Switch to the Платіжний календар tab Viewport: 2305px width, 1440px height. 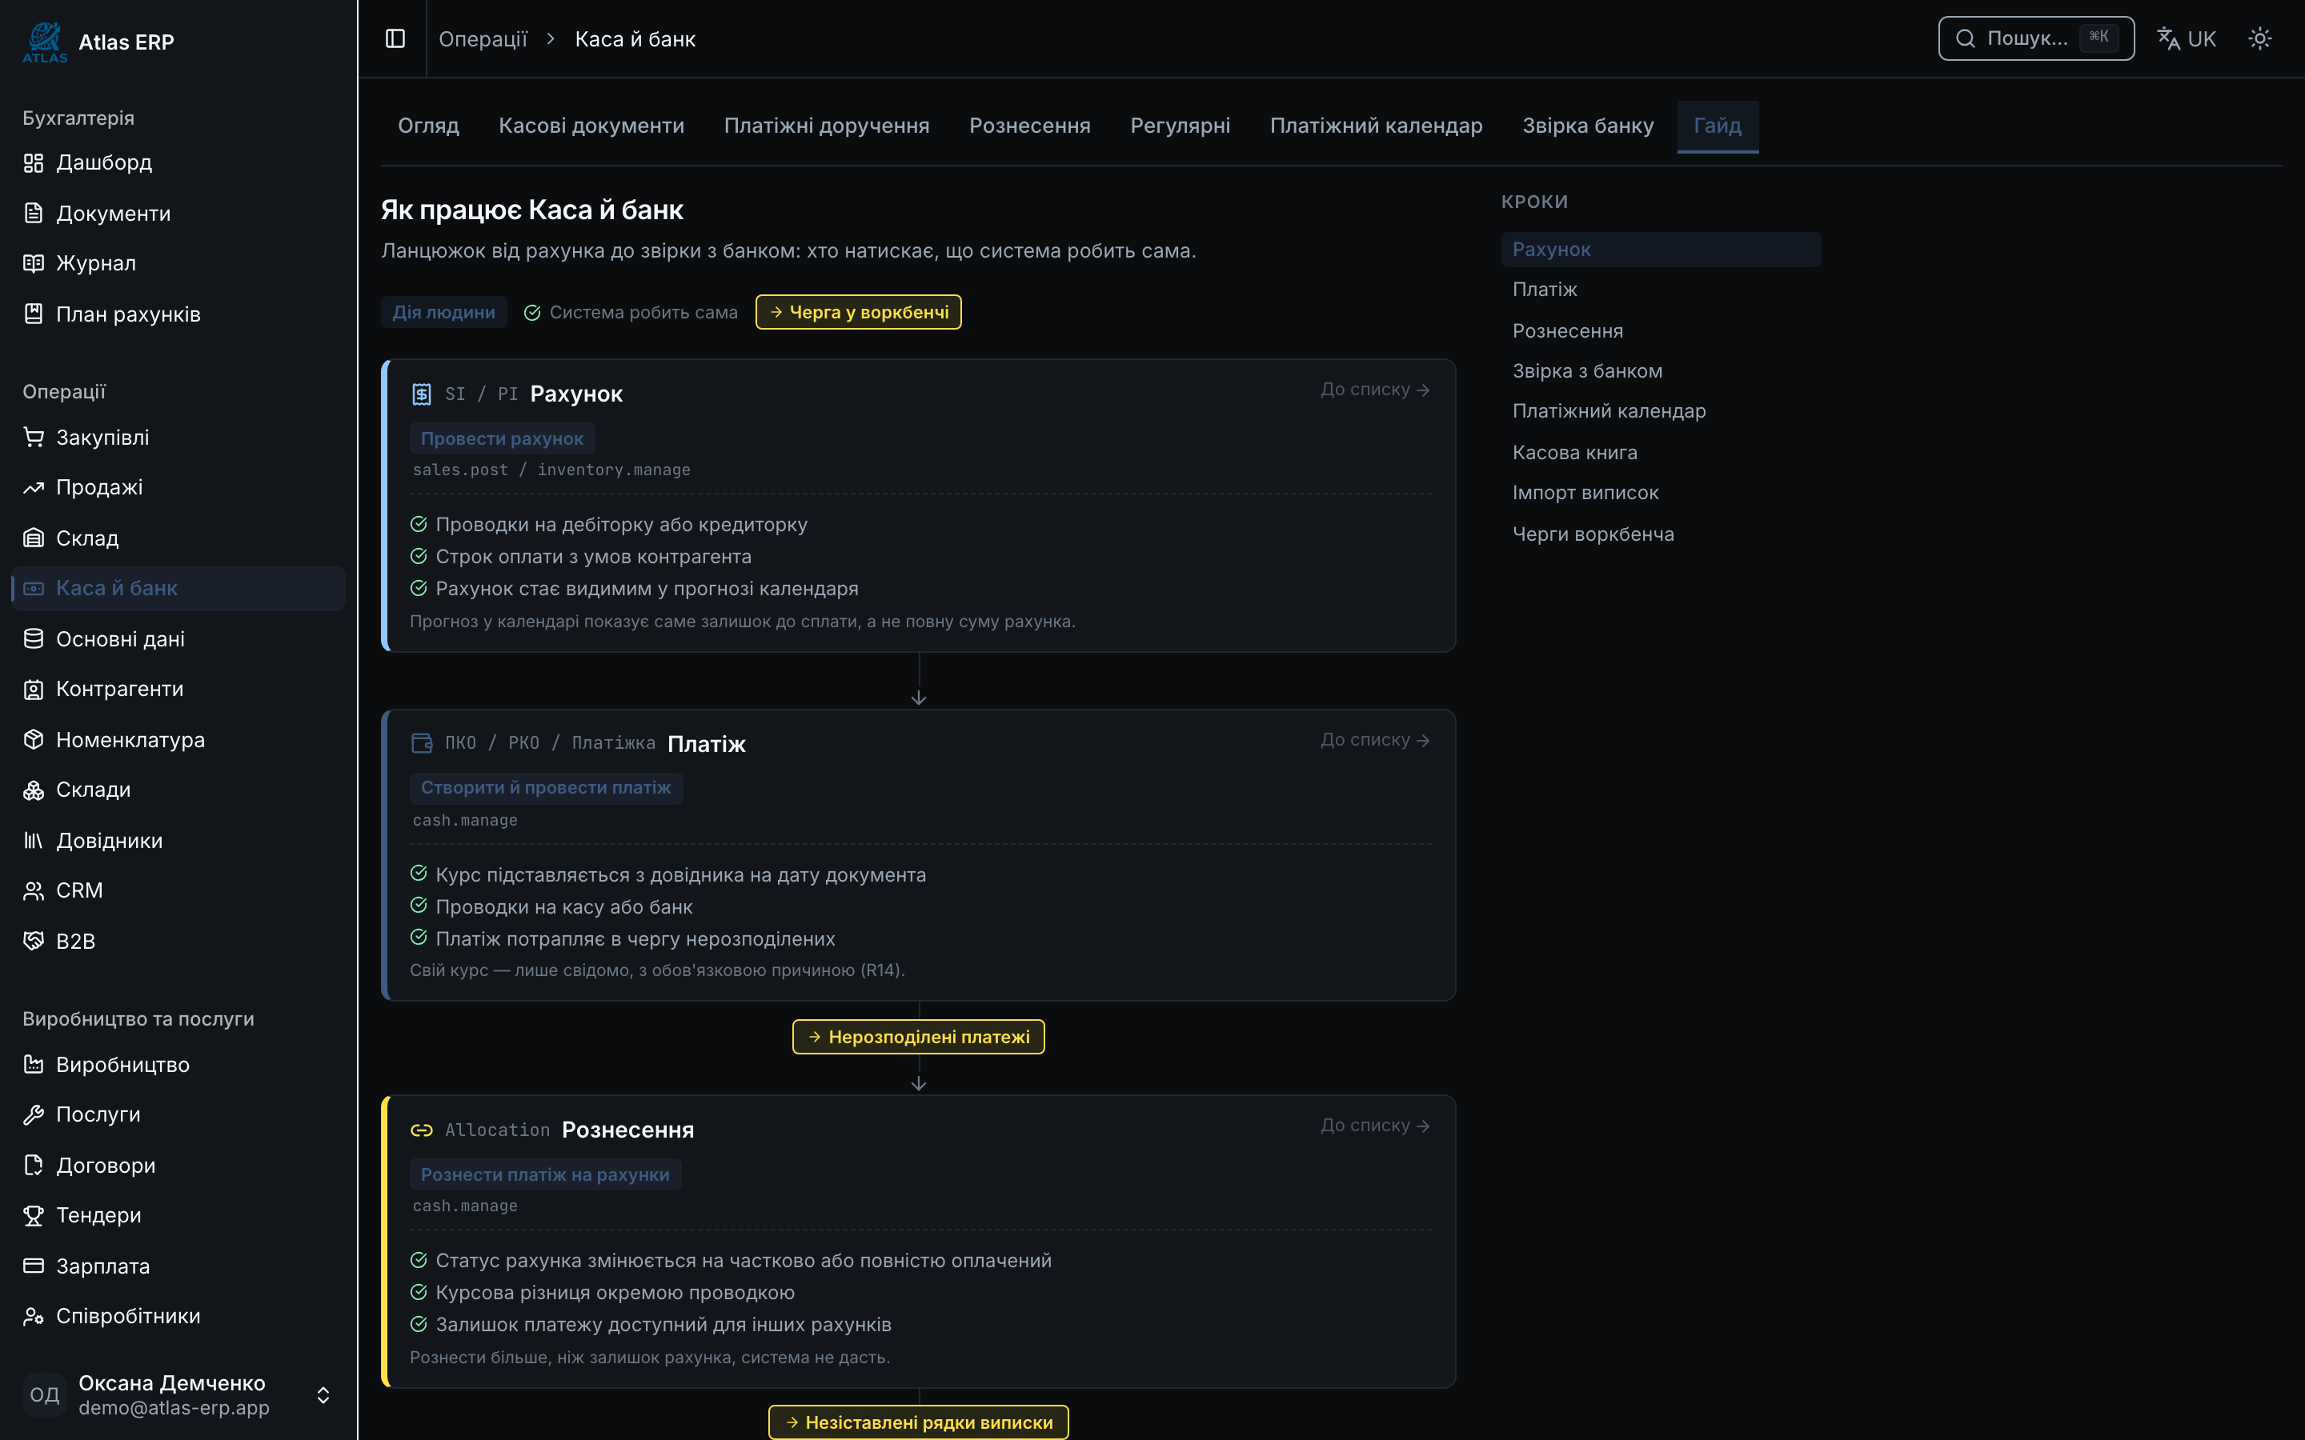pyautogui.click(x=1375, y=126)
